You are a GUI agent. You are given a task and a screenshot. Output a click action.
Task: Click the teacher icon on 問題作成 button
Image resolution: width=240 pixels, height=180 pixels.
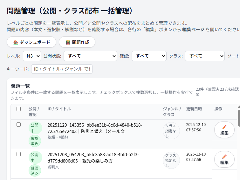pyautogui.click(x=68, y=42)
